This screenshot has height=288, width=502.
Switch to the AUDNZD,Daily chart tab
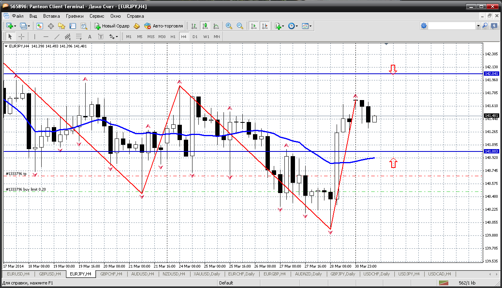308,274
